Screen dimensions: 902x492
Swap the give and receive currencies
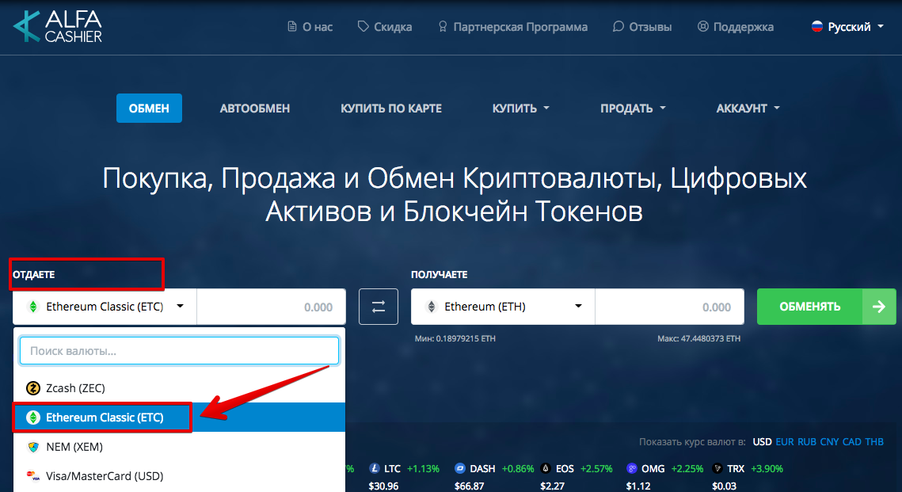point(379,307)
